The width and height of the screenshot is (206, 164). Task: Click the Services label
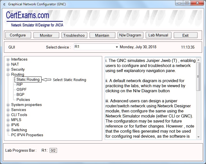19,110
